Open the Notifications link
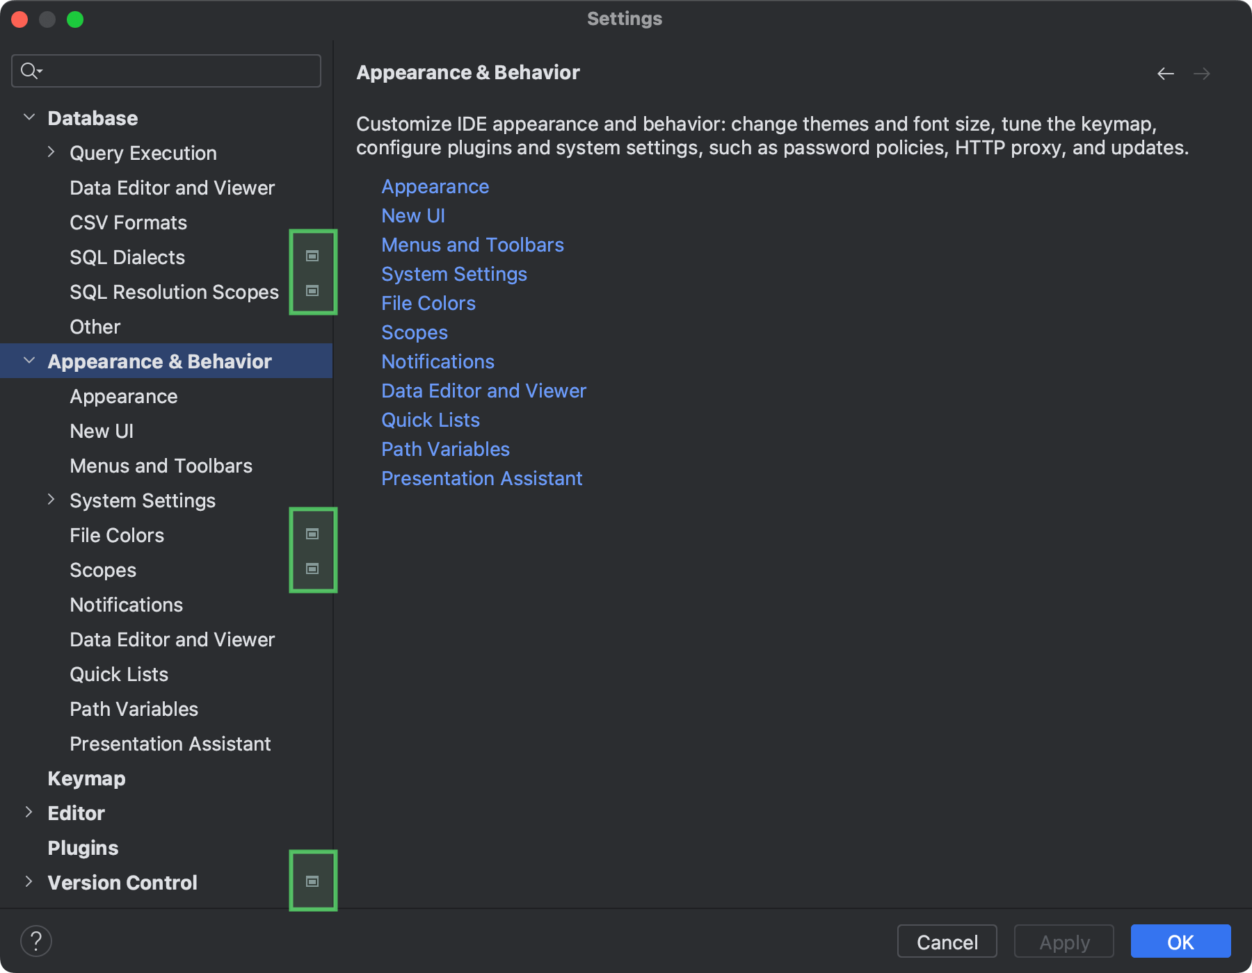 [x=438, y=361]
